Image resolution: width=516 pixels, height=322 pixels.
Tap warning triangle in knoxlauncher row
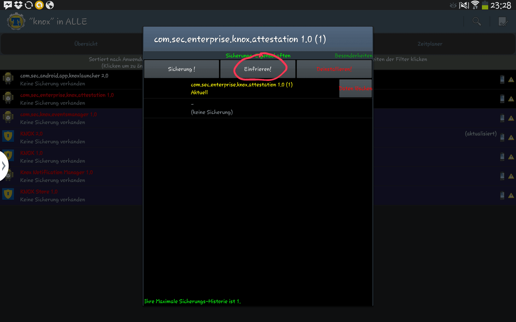click(511, 80)
